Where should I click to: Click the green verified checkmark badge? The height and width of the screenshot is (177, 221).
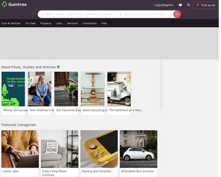(x=58, y=67)
